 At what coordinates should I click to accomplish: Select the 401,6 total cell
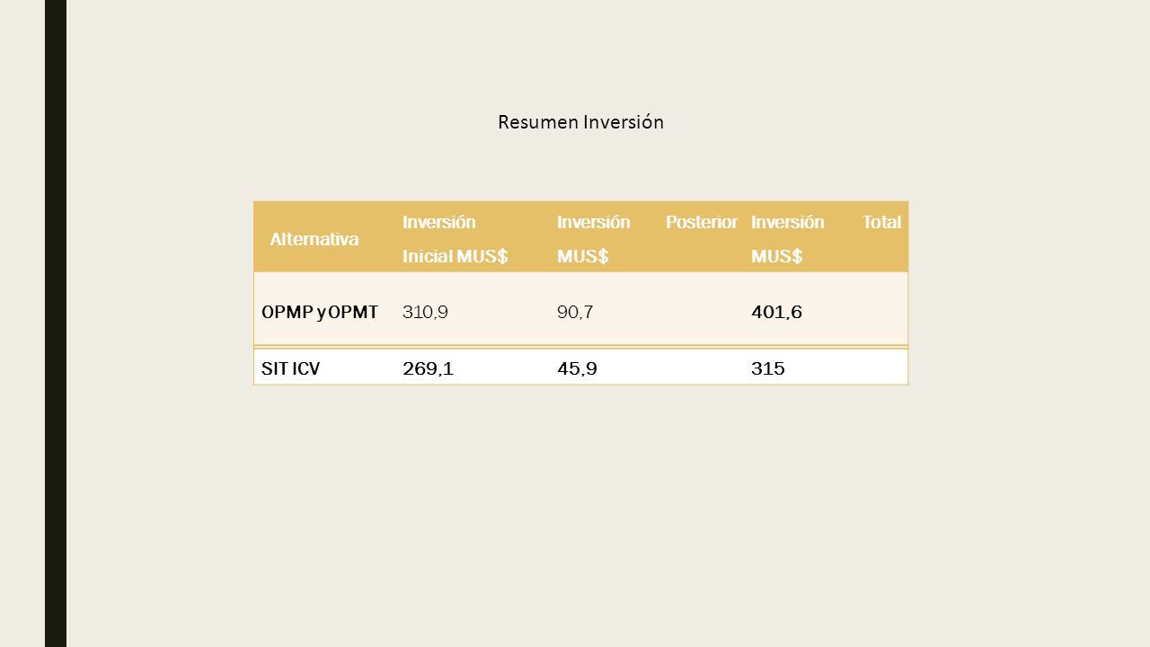click(x=776, y=312)
